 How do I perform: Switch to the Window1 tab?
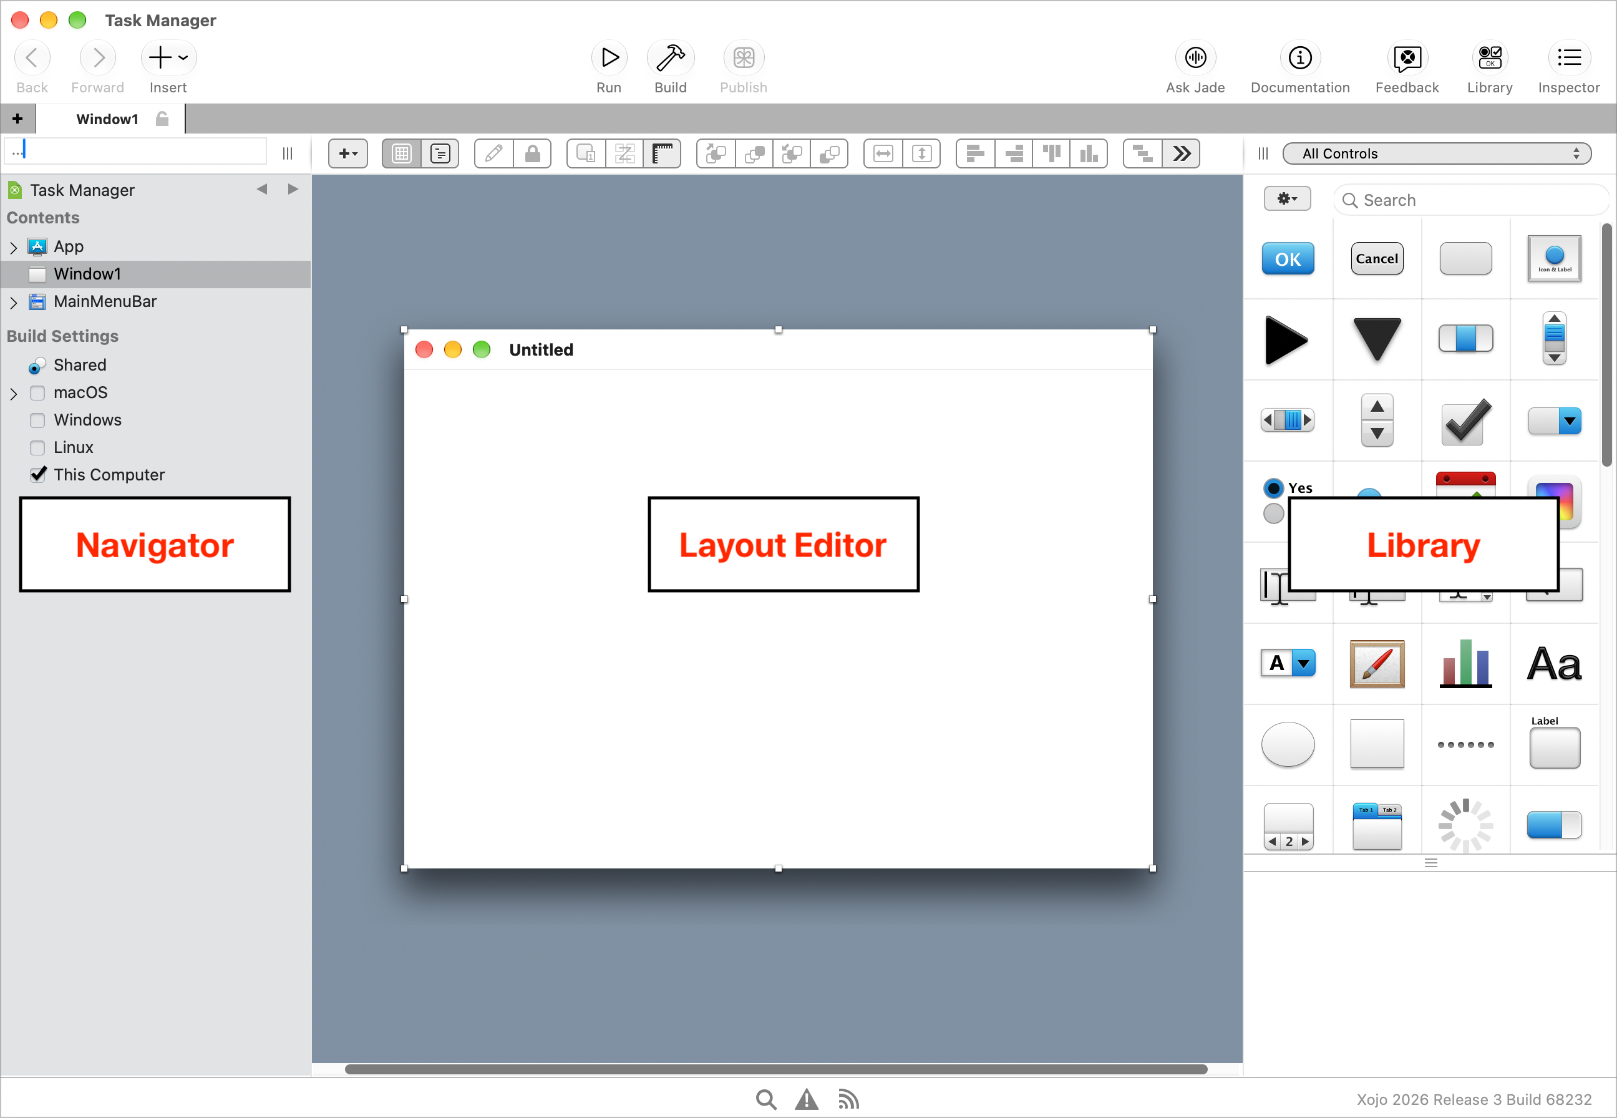[110, 119]
